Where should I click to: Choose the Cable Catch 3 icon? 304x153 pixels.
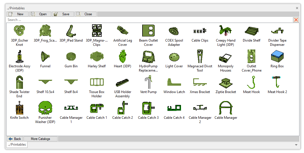click(x=148, y=108)
